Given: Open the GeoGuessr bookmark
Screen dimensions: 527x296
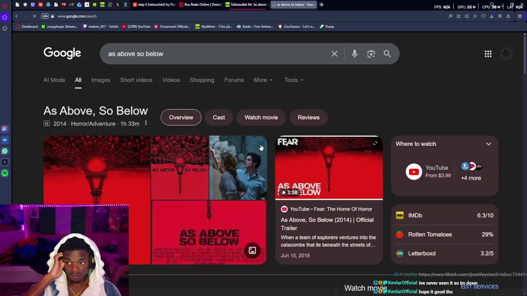Looking at the screenshot, I should click(296, 26).
